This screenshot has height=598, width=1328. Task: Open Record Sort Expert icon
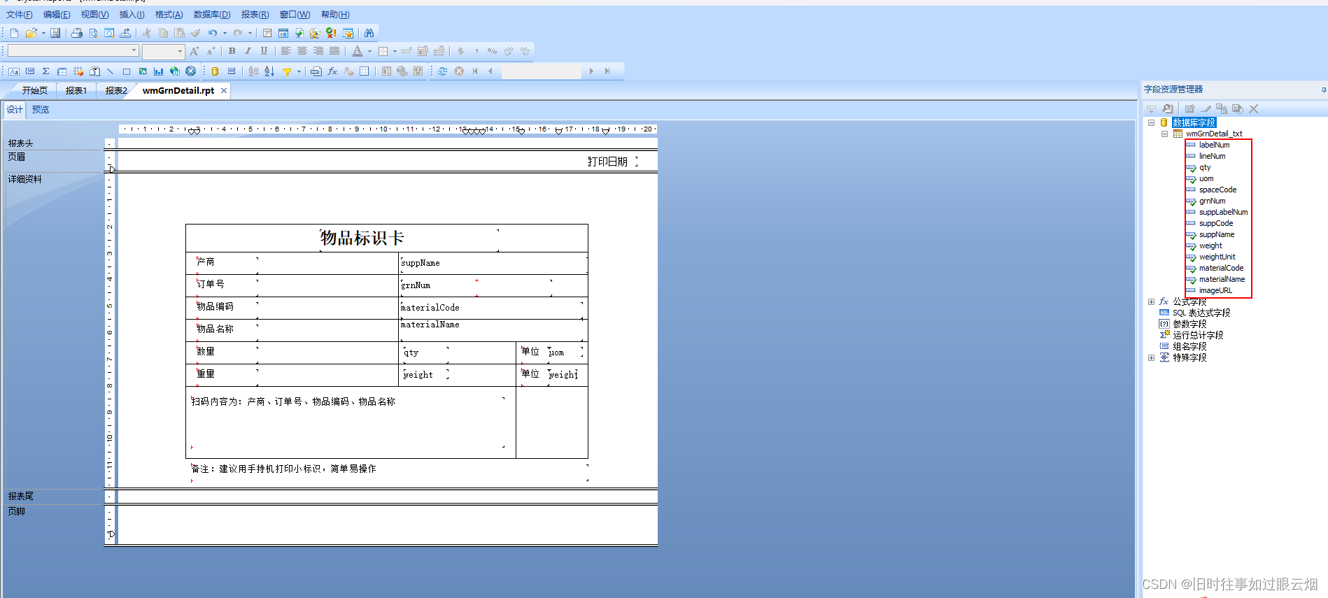tap(269, 71)
